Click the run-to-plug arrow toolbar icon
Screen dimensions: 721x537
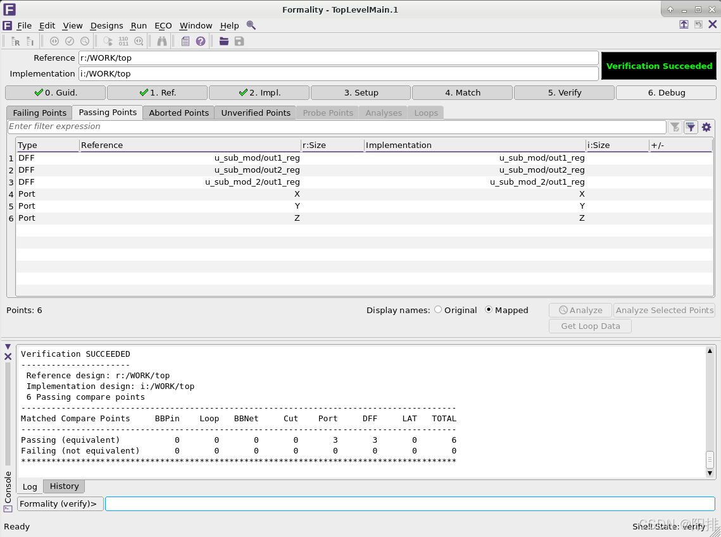pos(108,41)
